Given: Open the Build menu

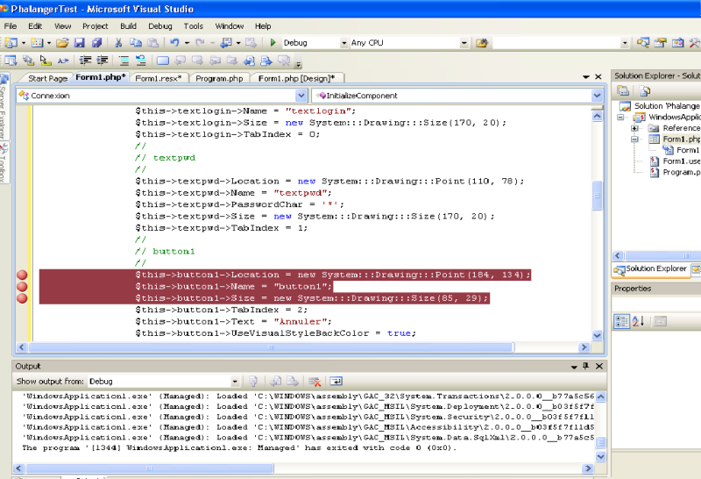Looking at the screenshot, I should tap(128, 26).
